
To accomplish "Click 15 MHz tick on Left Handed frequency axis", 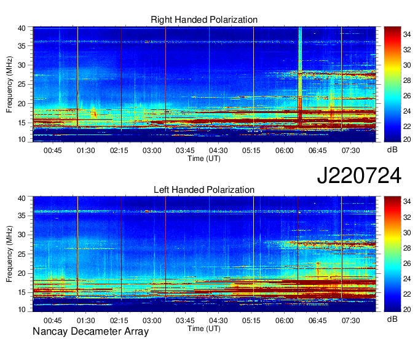I will tap(22, 293).
